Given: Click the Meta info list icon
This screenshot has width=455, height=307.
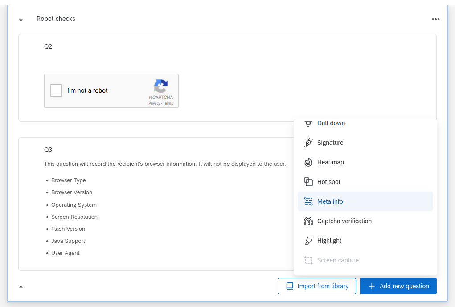Looking at the screenshot, I should click(x=308, y=201).
